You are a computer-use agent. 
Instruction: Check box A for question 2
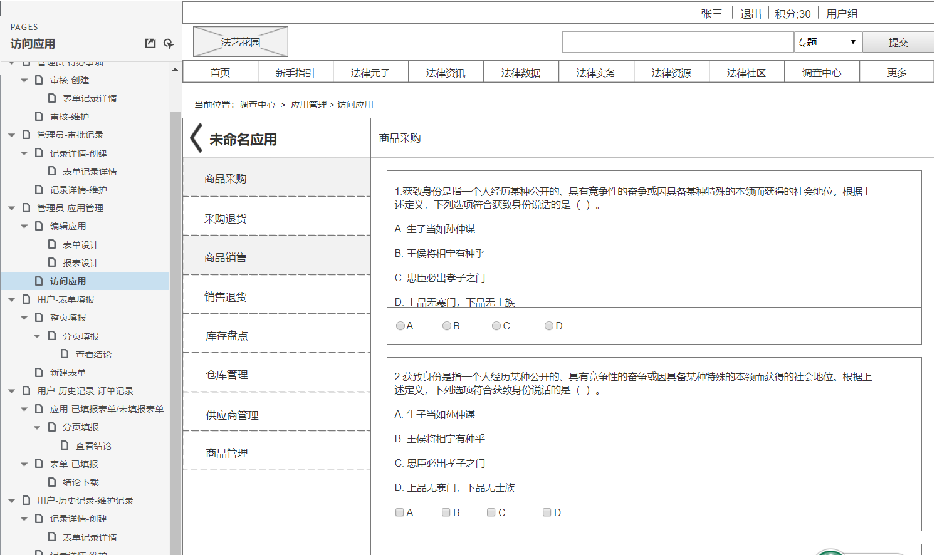400,512
